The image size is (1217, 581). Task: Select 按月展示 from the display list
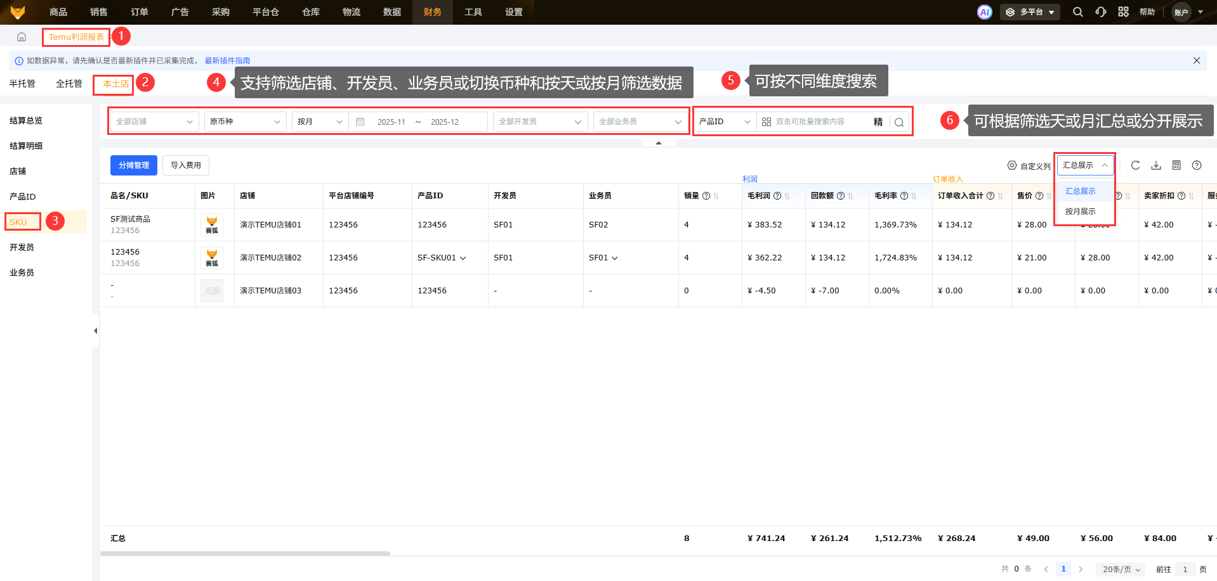pyautogui.click(x=1080, y=212)
